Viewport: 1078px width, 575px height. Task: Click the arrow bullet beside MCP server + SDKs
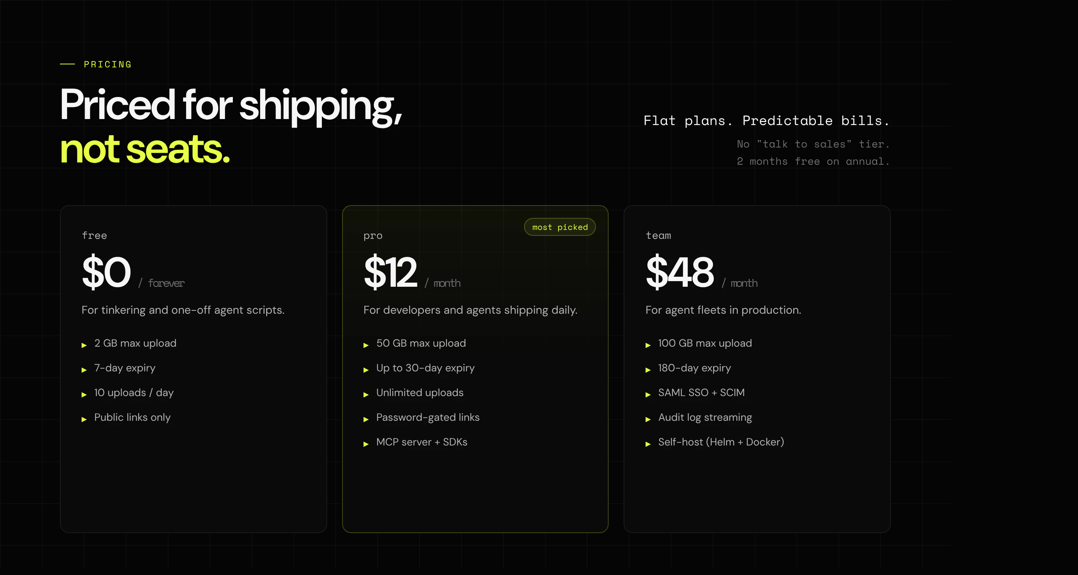(x=366, y=444)
